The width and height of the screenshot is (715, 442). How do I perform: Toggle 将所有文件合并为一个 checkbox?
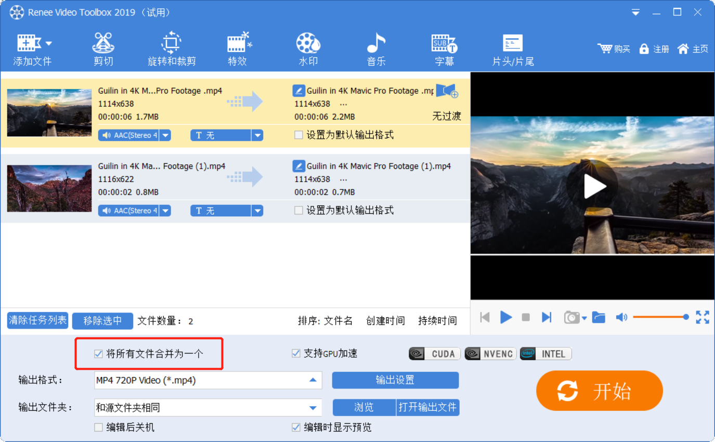(x=98, y=354)
